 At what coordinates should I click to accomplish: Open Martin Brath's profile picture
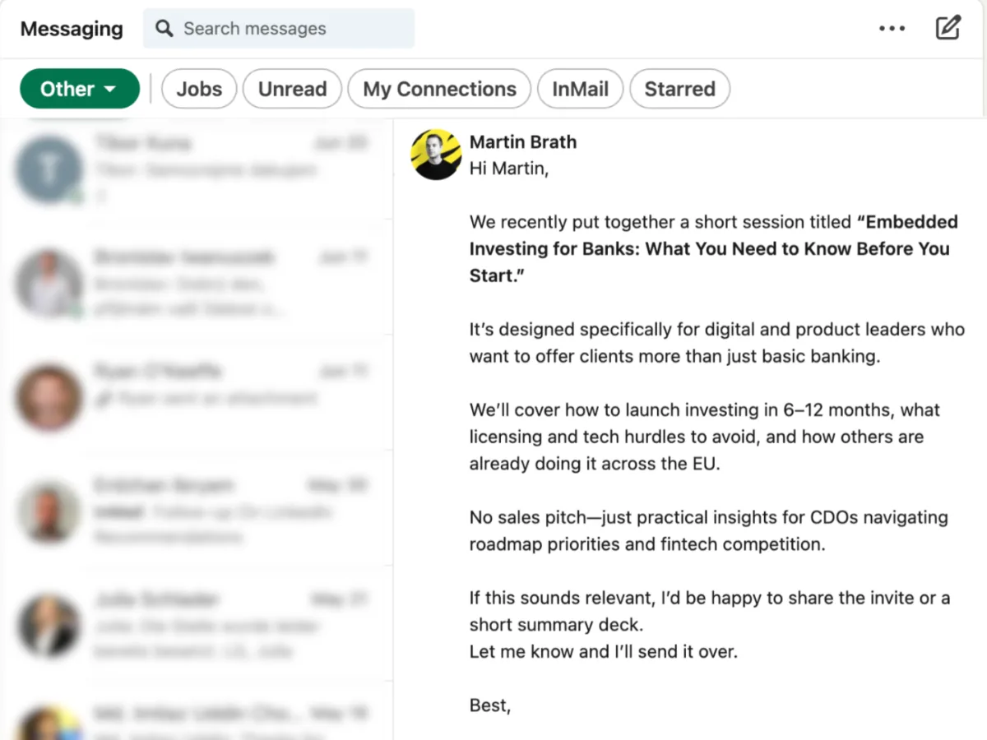tap(436, 155)
